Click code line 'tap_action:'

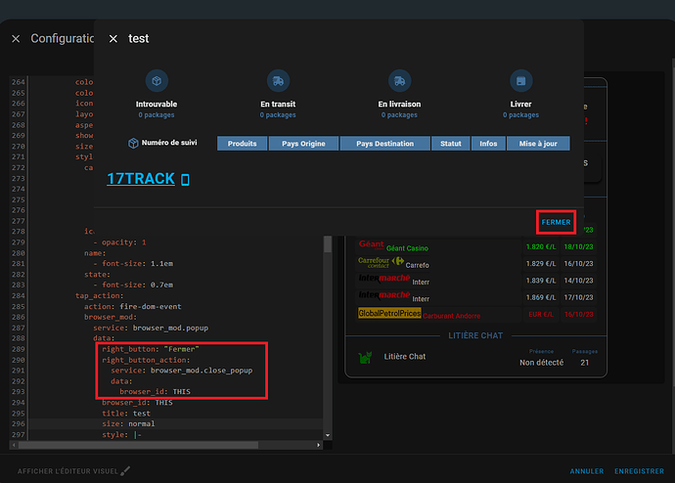(100, 296)
